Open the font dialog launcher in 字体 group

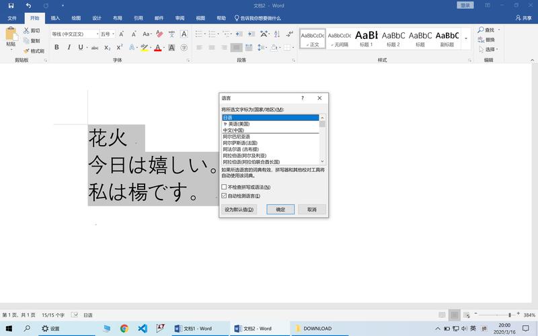point(188,60)
